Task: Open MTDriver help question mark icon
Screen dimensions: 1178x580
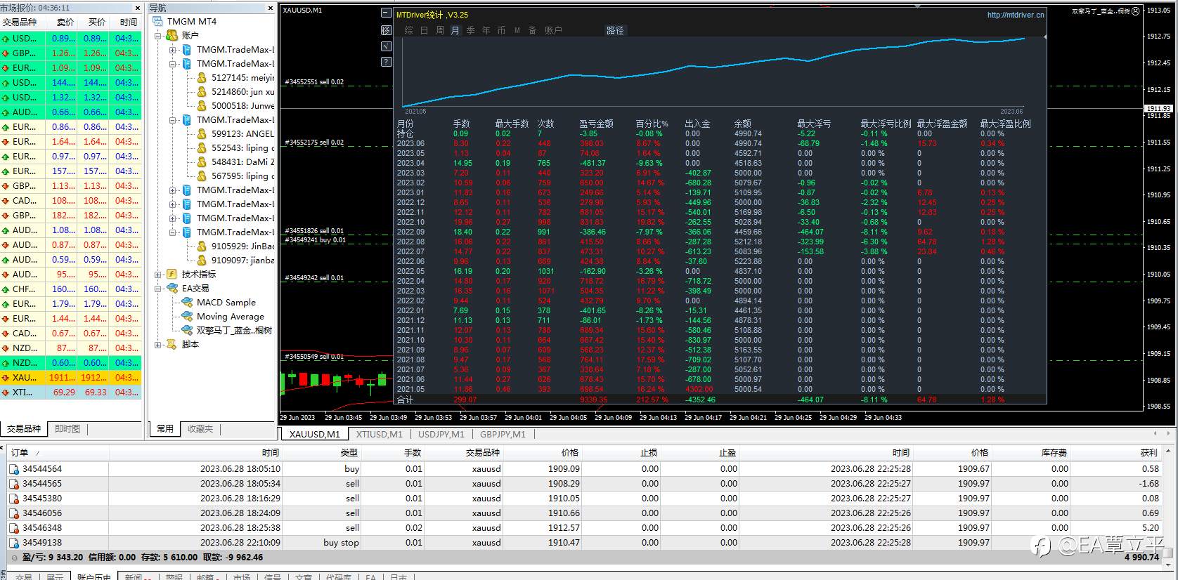Action: 386,62
